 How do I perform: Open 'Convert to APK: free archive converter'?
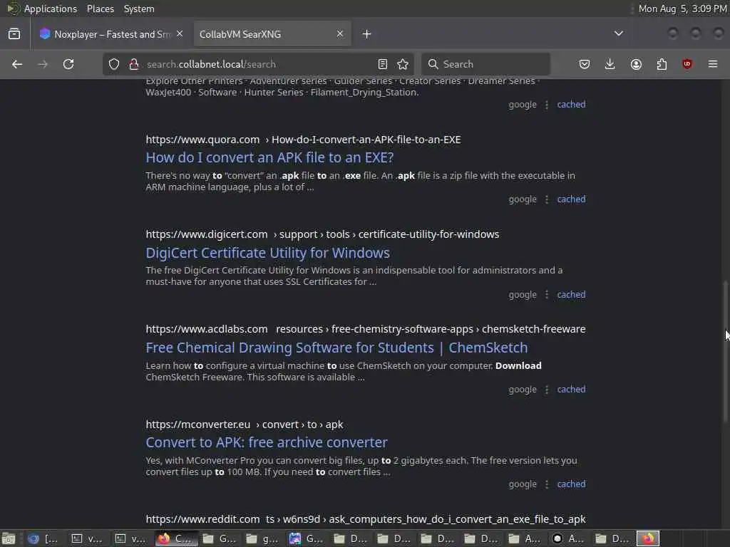[267, 442]
